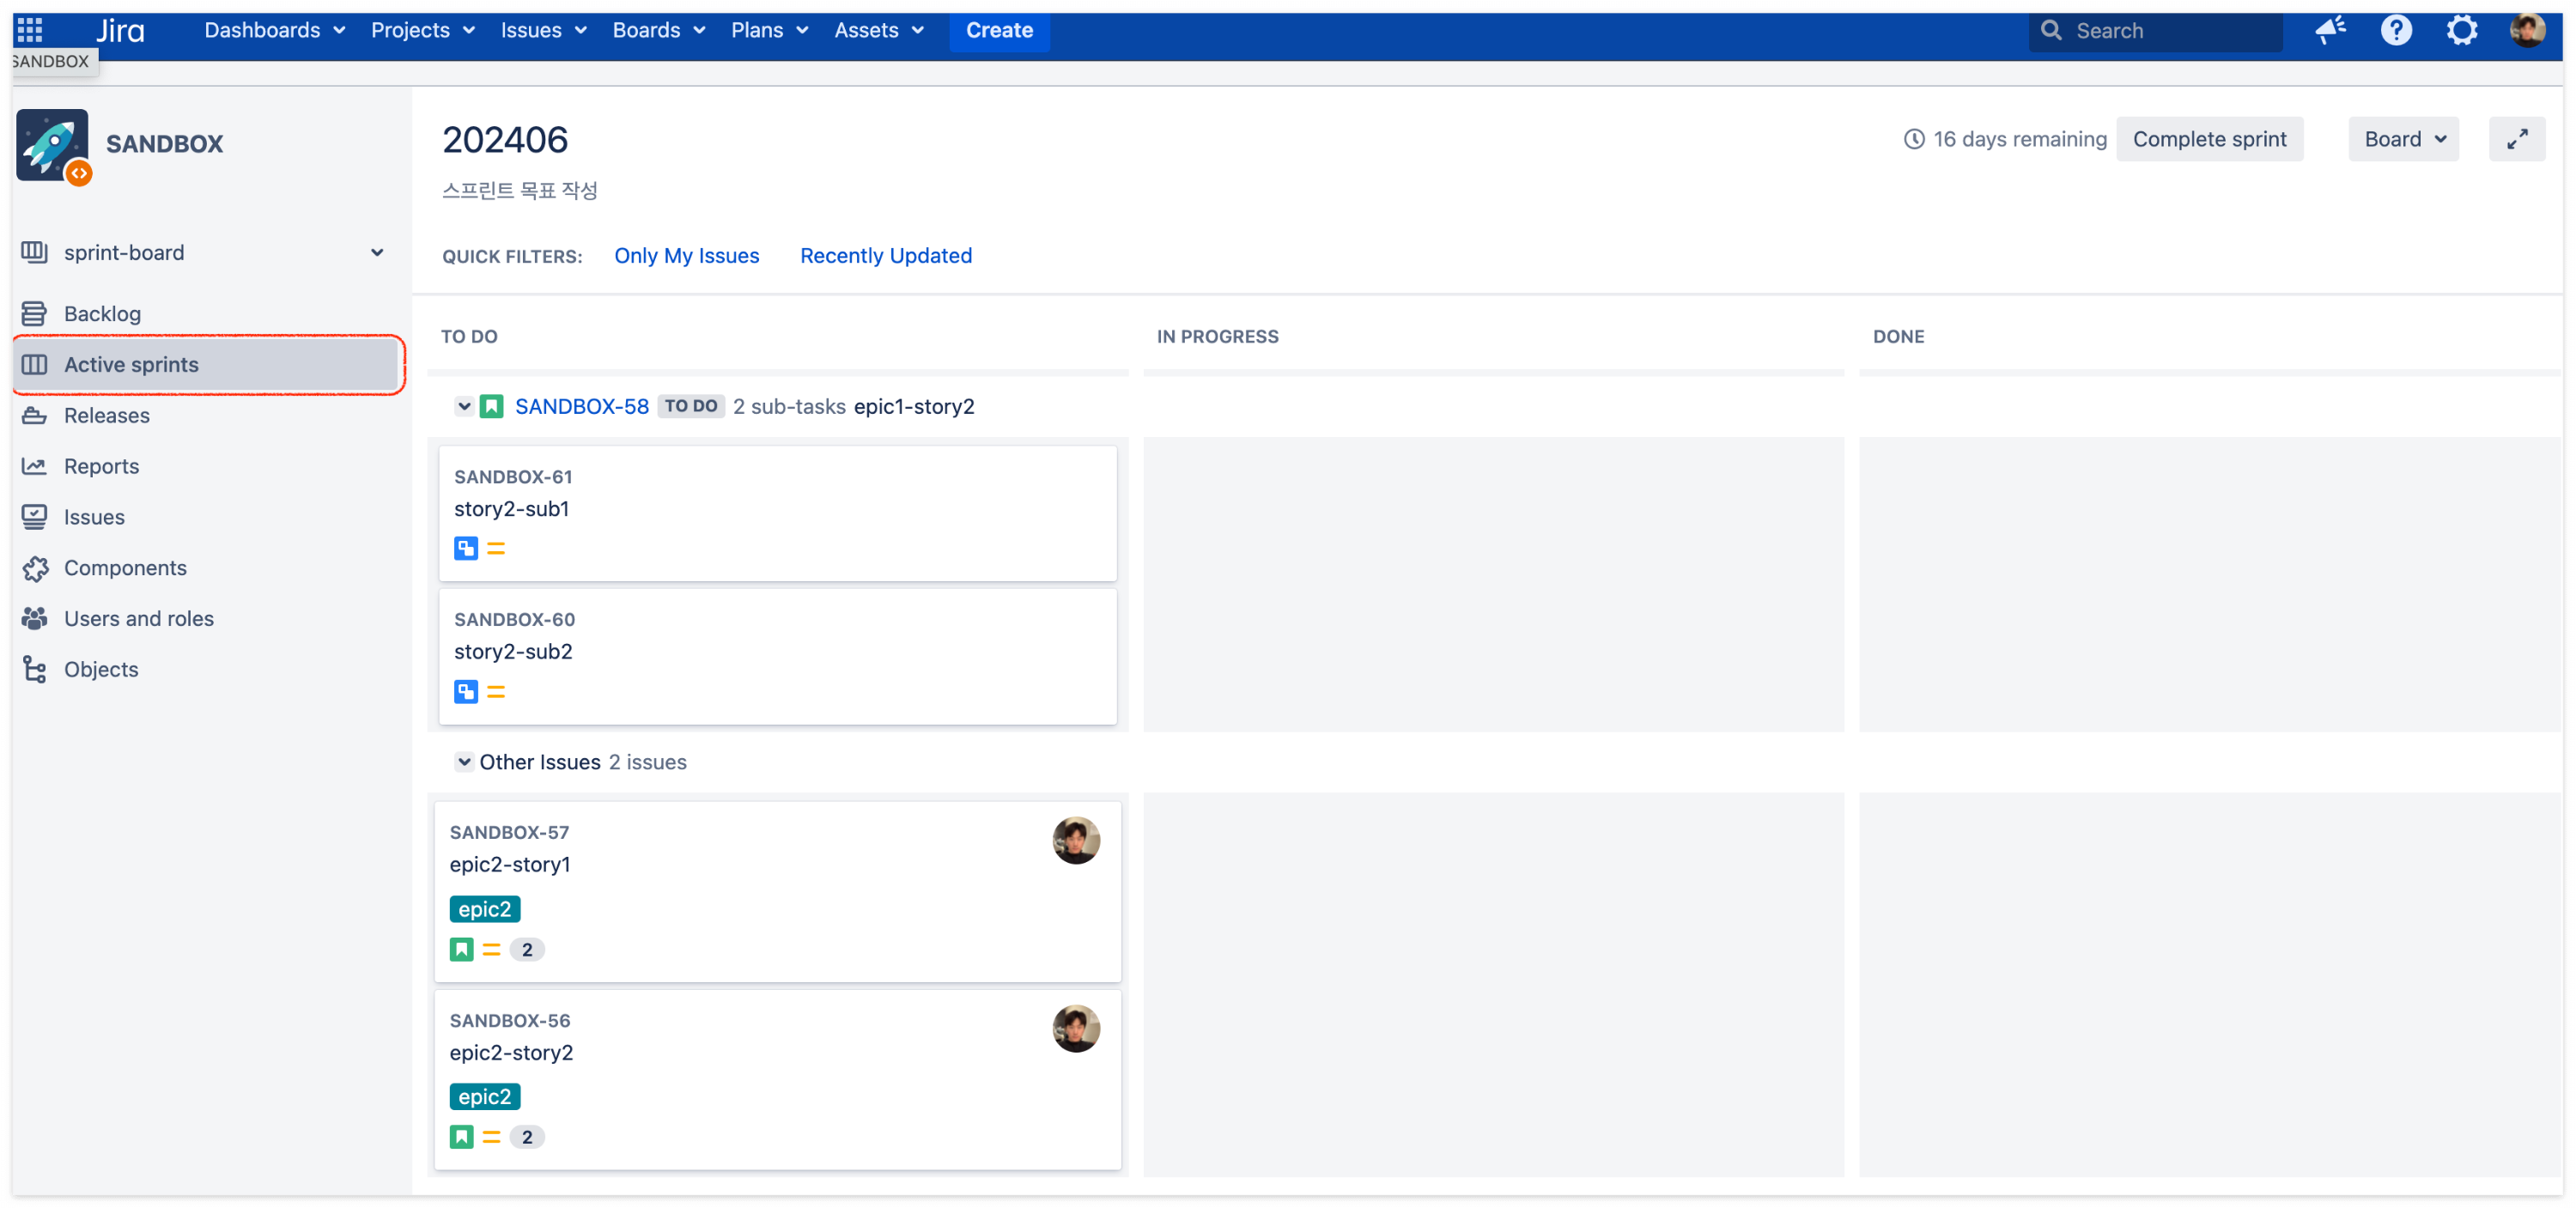
Task: Open the Plans menu in navigation
Action: (x=768, y=30)
